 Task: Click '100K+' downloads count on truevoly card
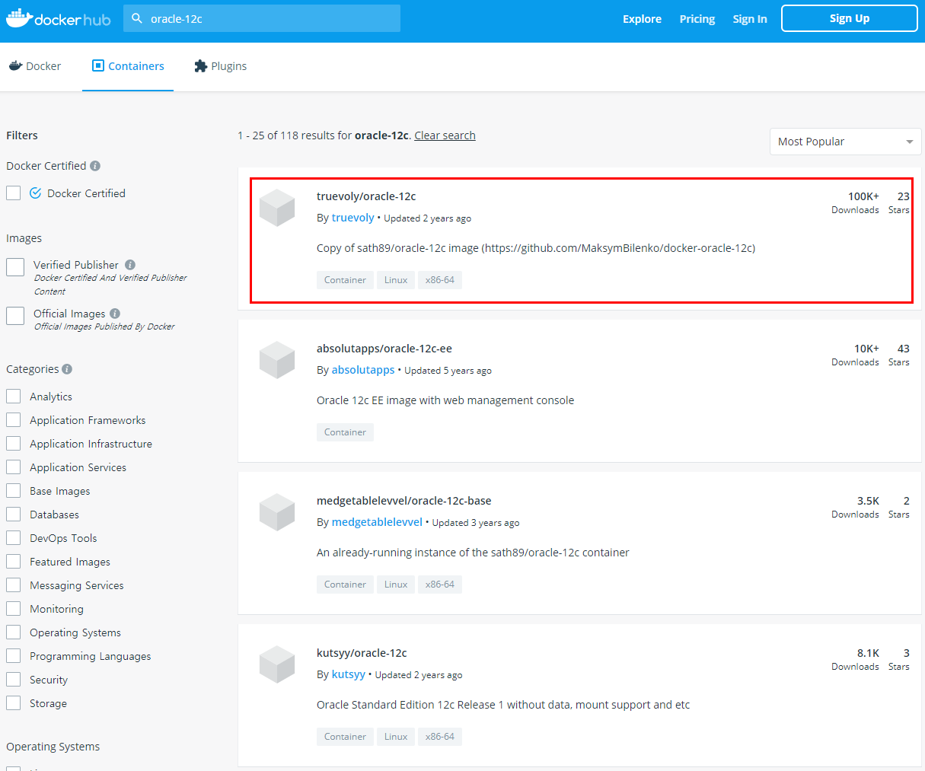[863, 196]
